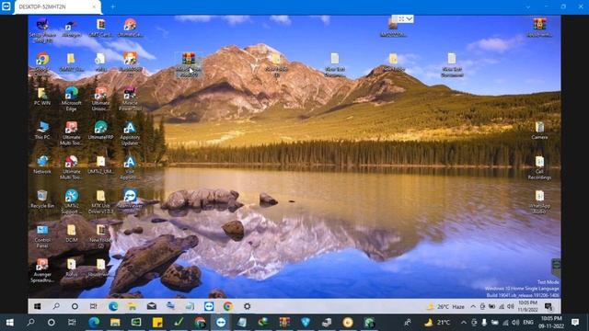Click the TeamViewer logo in the title bar
Screen dimensions: 589x331
(x=6, y=6)
